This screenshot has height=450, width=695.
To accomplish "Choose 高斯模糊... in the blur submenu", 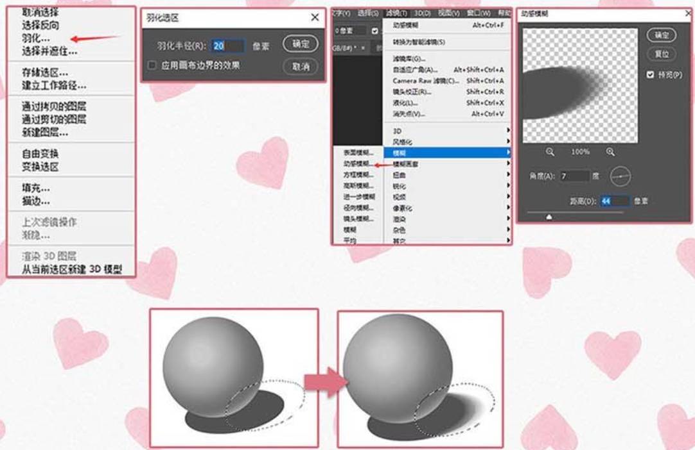I will 357,186.
